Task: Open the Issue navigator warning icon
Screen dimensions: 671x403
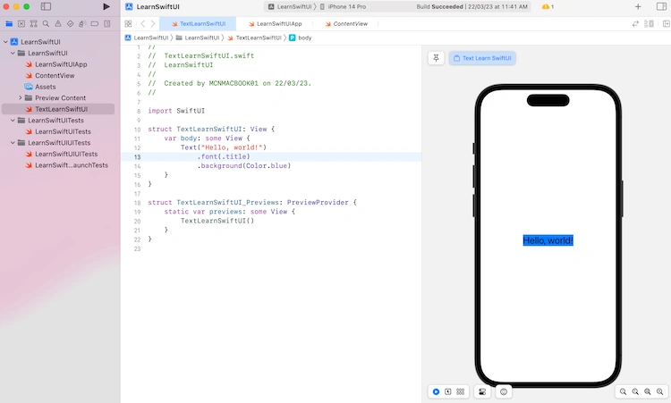Action: [58, 24]
